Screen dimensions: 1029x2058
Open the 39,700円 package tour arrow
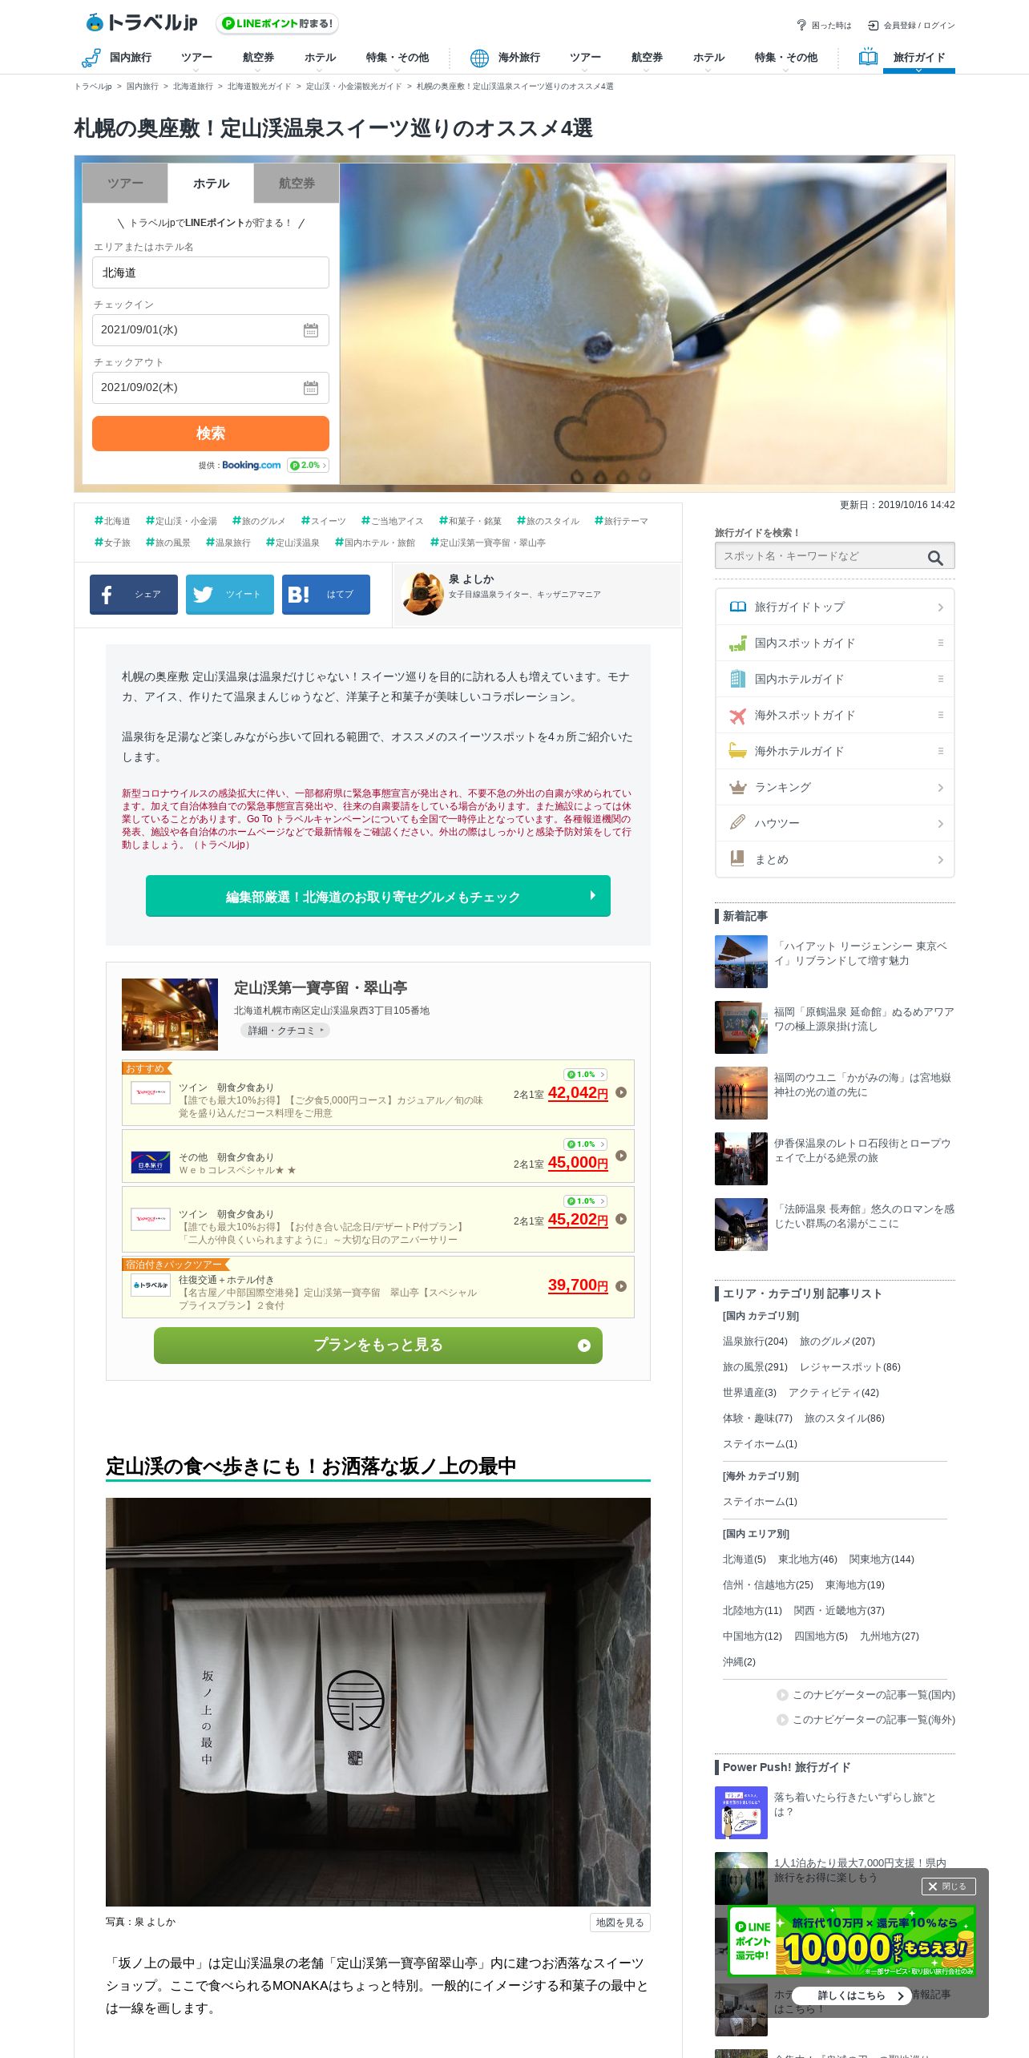(x=621, y=1286)
